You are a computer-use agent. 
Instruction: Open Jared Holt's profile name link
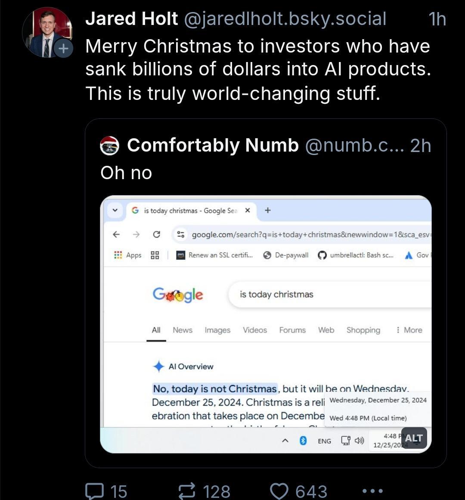pos(131,19)
